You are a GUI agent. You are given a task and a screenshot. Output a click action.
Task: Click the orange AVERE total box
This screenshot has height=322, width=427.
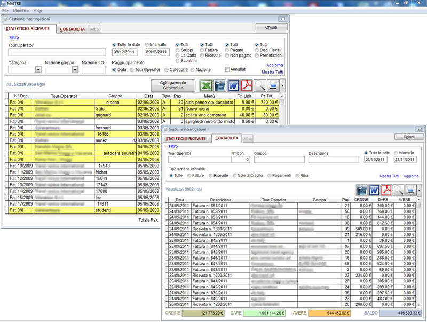pyautogui.click(x=329, y=313)
